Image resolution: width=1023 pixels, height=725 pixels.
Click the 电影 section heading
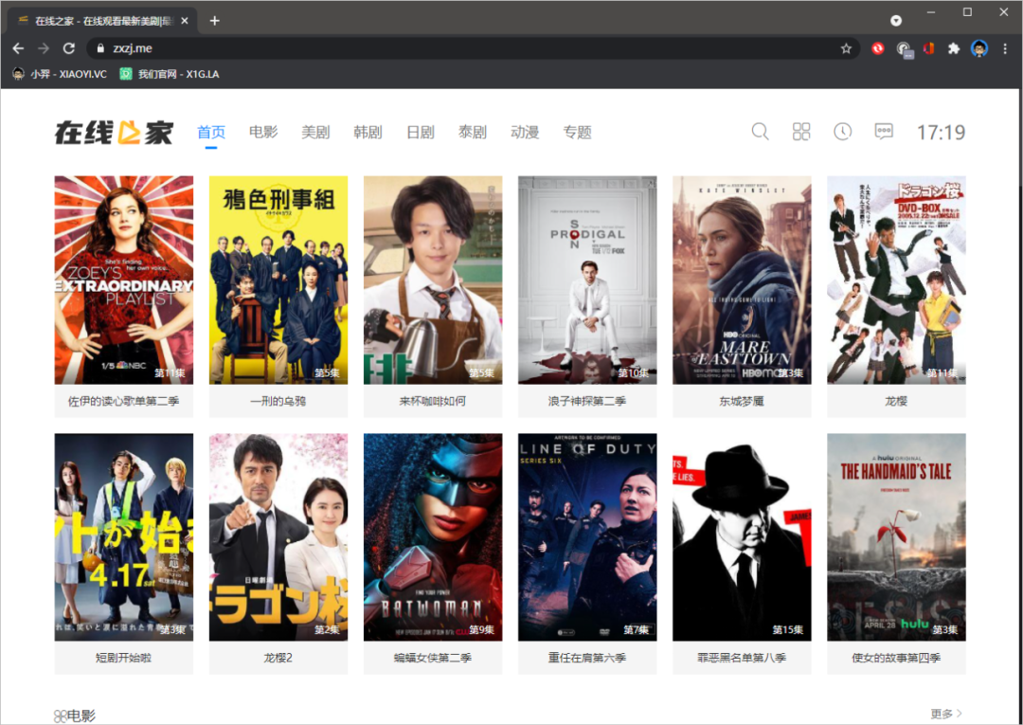[x=75, y=716]
